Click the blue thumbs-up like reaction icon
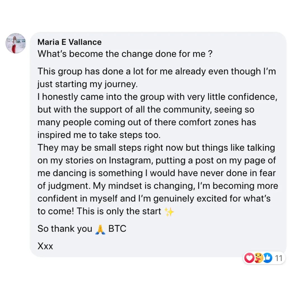302x302 pixels. (268, 258)
